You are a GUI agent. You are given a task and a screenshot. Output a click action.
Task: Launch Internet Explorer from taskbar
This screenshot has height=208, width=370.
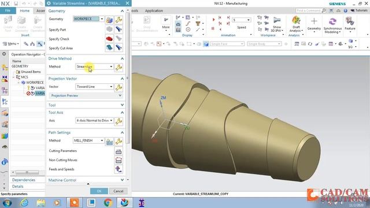click(x=24, y=203)
